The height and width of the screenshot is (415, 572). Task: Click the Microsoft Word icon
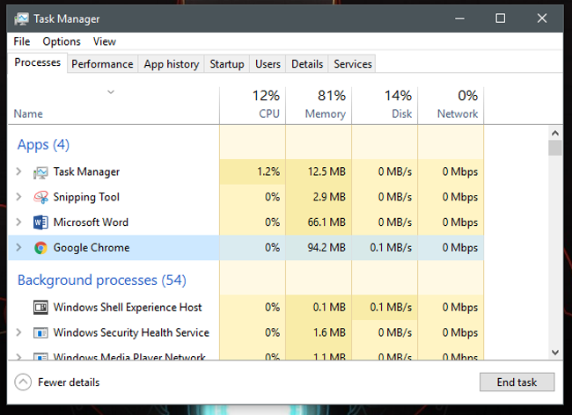[40, 222]
